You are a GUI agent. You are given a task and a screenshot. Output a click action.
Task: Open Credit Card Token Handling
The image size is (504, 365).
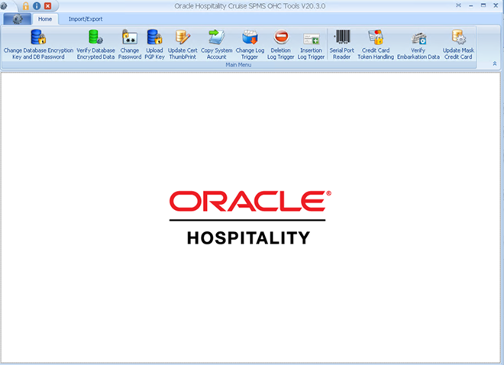(x=376, y=44)
